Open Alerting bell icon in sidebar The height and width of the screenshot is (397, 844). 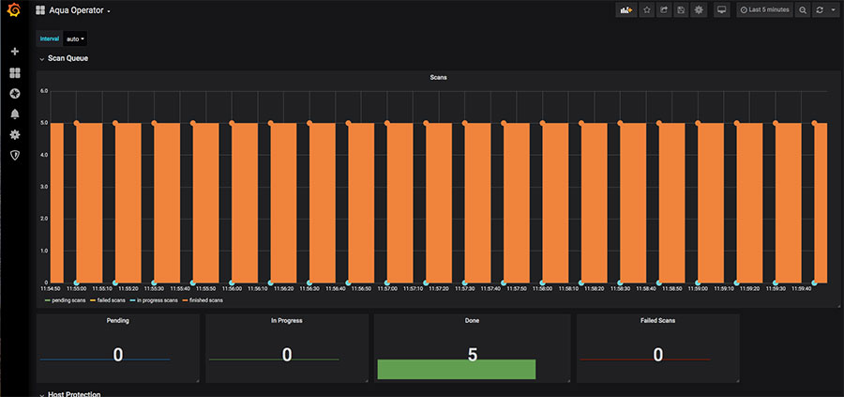pos(15,115)
